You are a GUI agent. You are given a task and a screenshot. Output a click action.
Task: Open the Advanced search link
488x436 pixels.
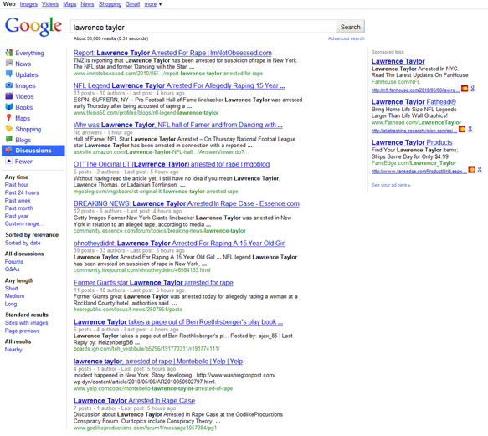click(x=346, y=38)
